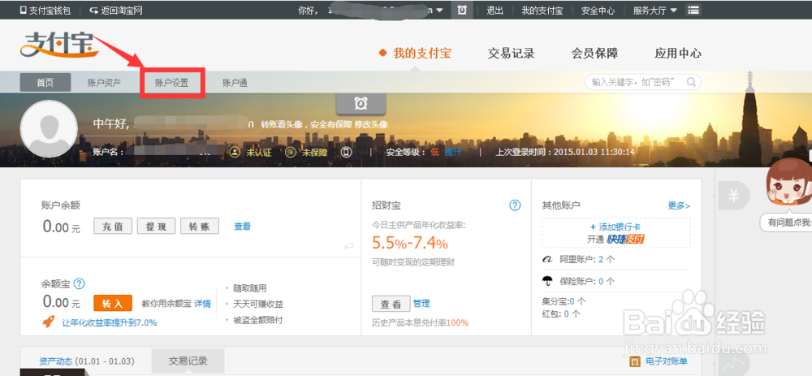Click 未保障 status link
The image size is (812, 376).
point(314,152)
